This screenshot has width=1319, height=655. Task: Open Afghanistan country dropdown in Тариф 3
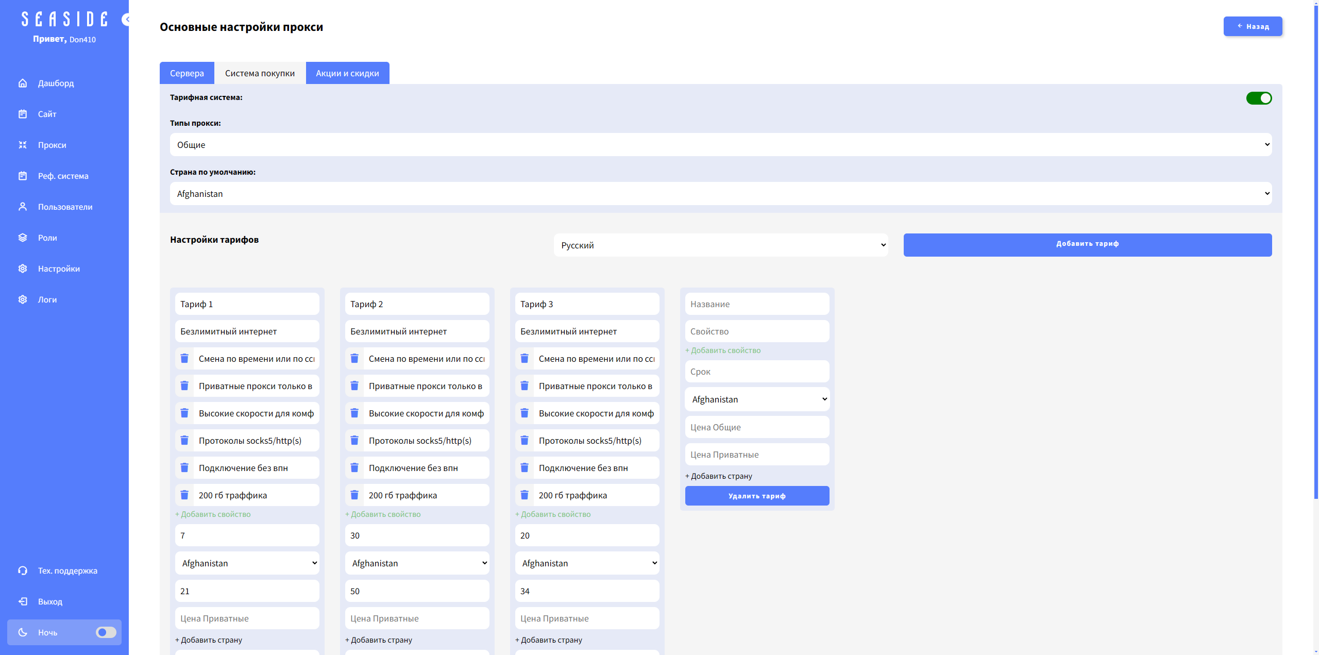(587, 563)
